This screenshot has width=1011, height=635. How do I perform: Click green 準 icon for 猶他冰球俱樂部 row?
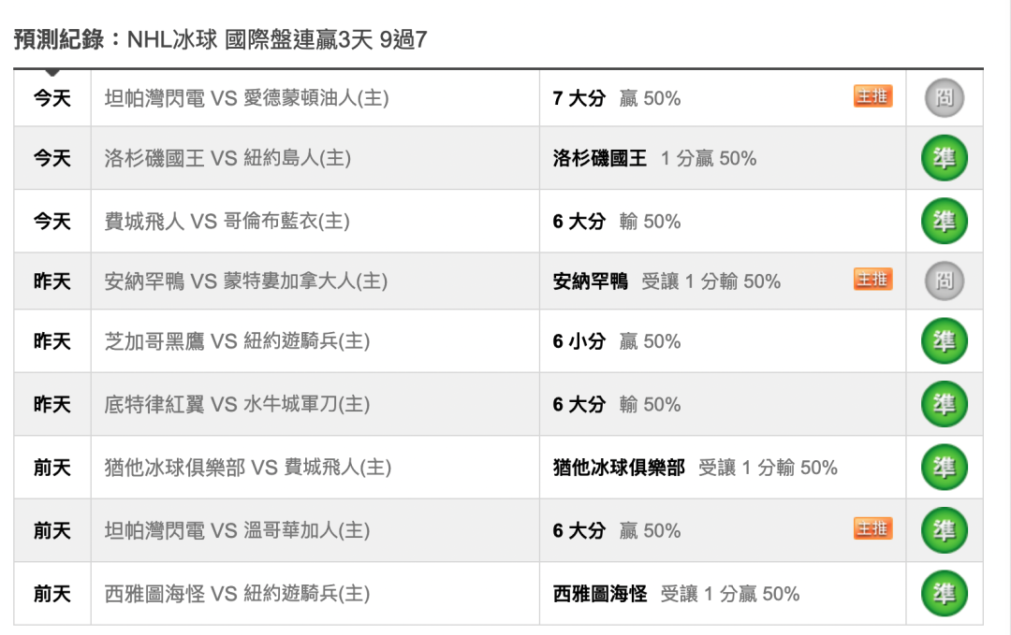944,467
